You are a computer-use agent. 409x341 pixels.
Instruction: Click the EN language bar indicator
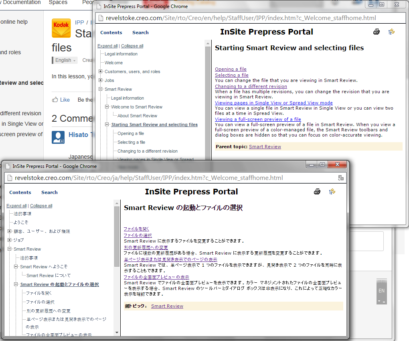click(x=381, y=291)
